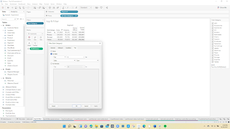
Task: Open the Sales field dropdown
Action: [64, 61]
